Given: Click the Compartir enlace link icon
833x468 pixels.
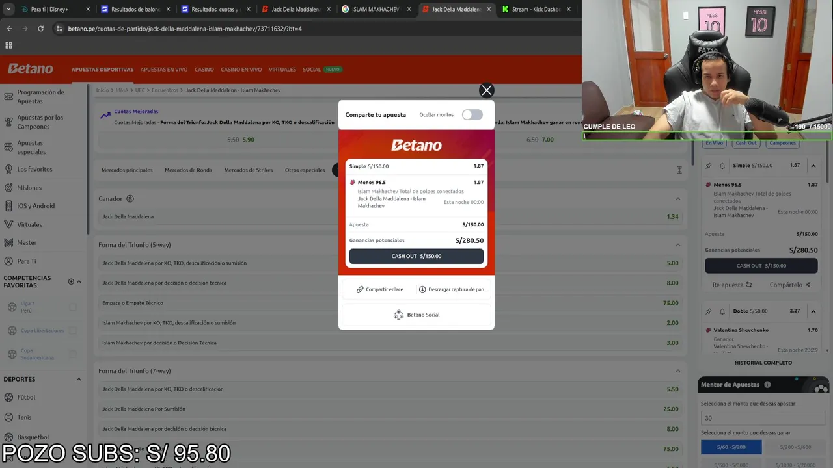Looking at the screenshot, I should [360, 289].
